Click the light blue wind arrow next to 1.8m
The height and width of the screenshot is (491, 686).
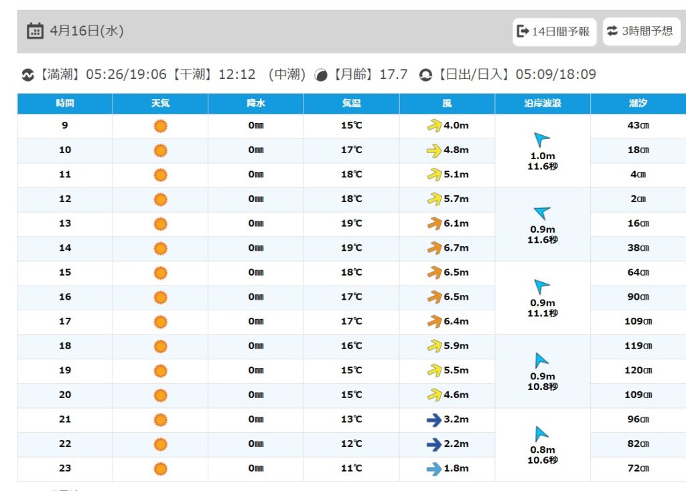tap(434, 468)
